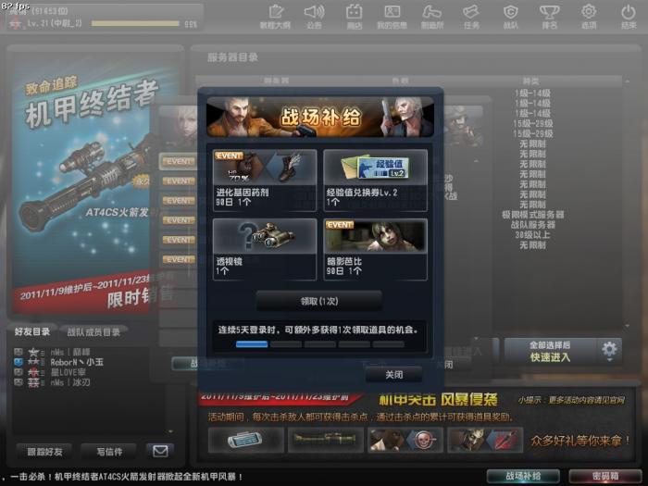Click the skull target reward thumbnail

click(x=405, y=440)
